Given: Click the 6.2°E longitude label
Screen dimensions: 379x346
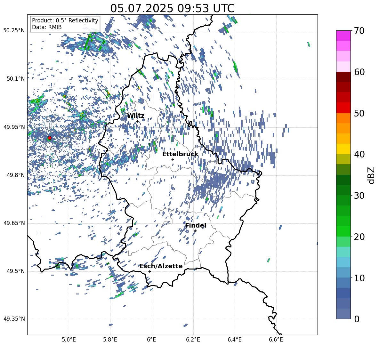Looking at the screenshot, I should tap(193, 340).
